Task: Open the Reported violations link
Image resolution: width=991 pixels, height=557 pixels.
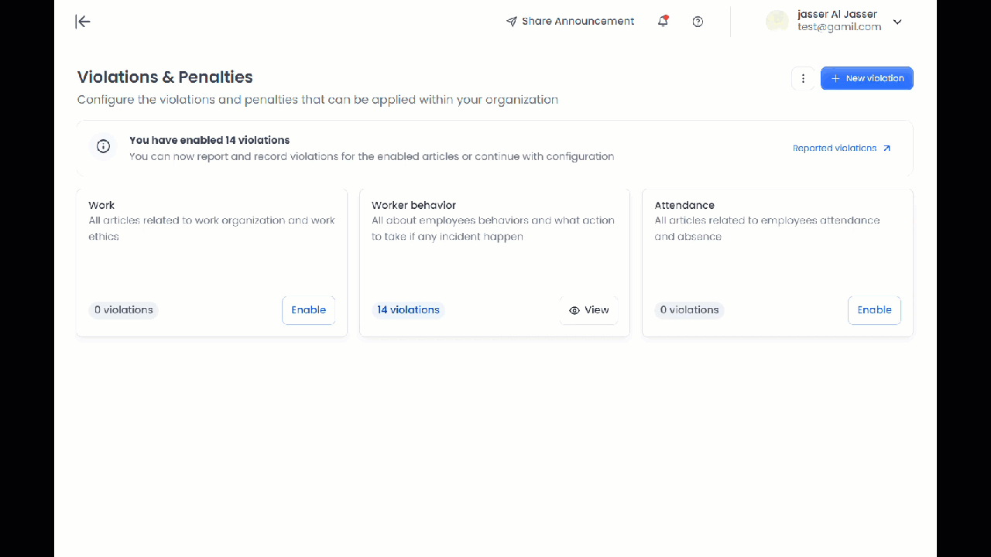Action: 834,148
